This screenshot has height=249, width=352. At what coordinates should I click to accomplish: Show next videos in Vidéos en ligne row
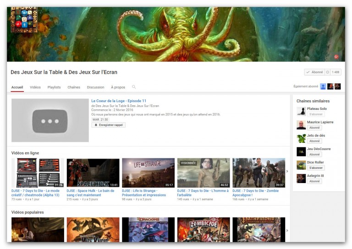(x=287, y=172)
